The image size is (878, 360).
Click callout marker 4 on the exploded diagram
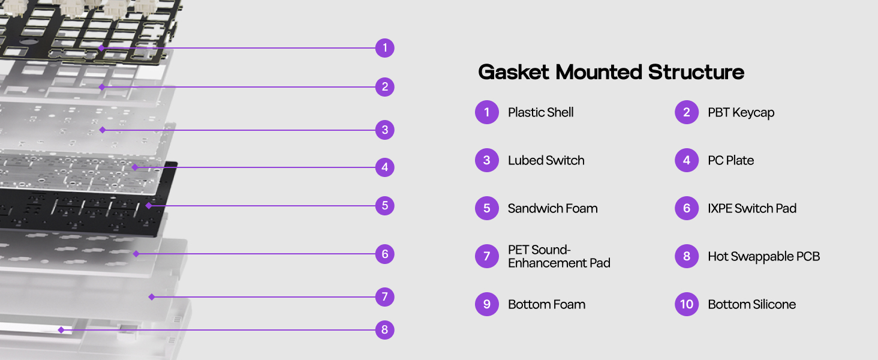[x=385, y=167]
